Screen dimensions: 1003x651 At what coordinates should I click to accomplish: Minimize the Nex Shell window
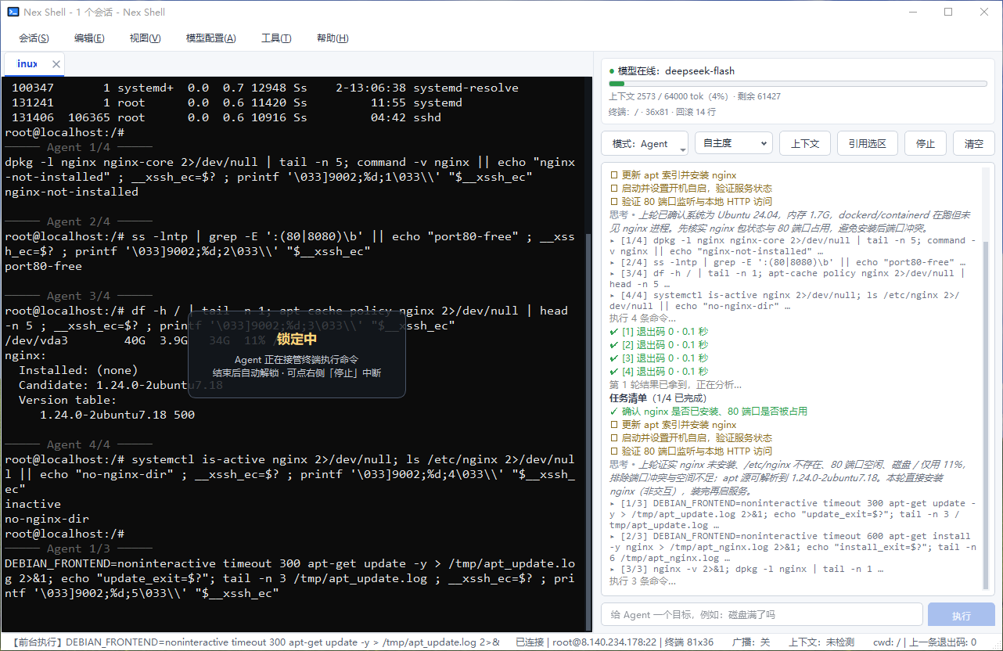pos(912,12)
